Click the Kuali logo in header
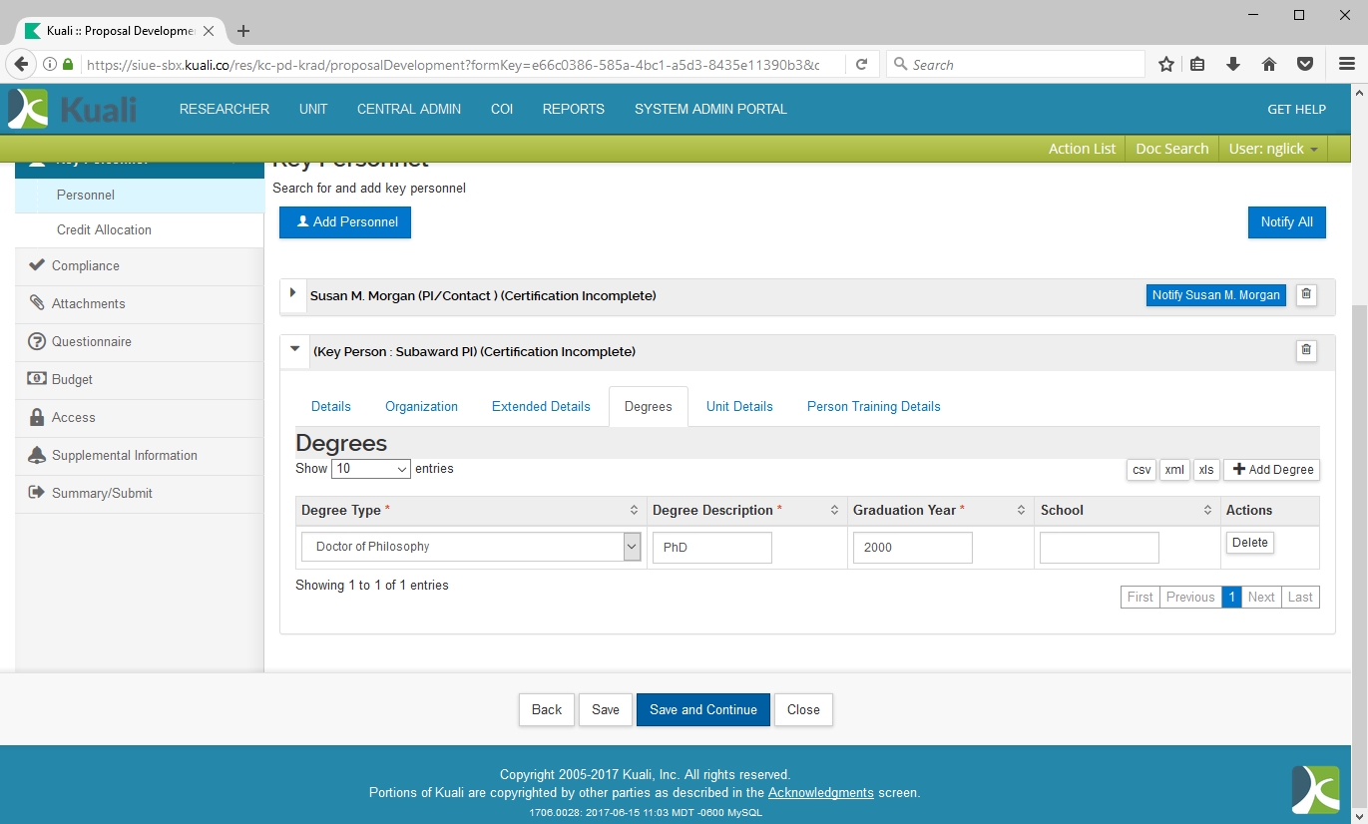The width and height of the screenshot is (1368, 824). point(73,109)
